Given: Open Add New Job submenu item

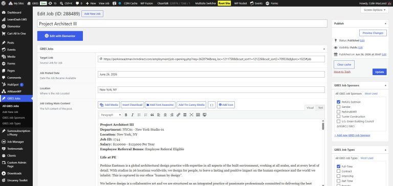Looking at the screenshot, I should tap(10, 112).
